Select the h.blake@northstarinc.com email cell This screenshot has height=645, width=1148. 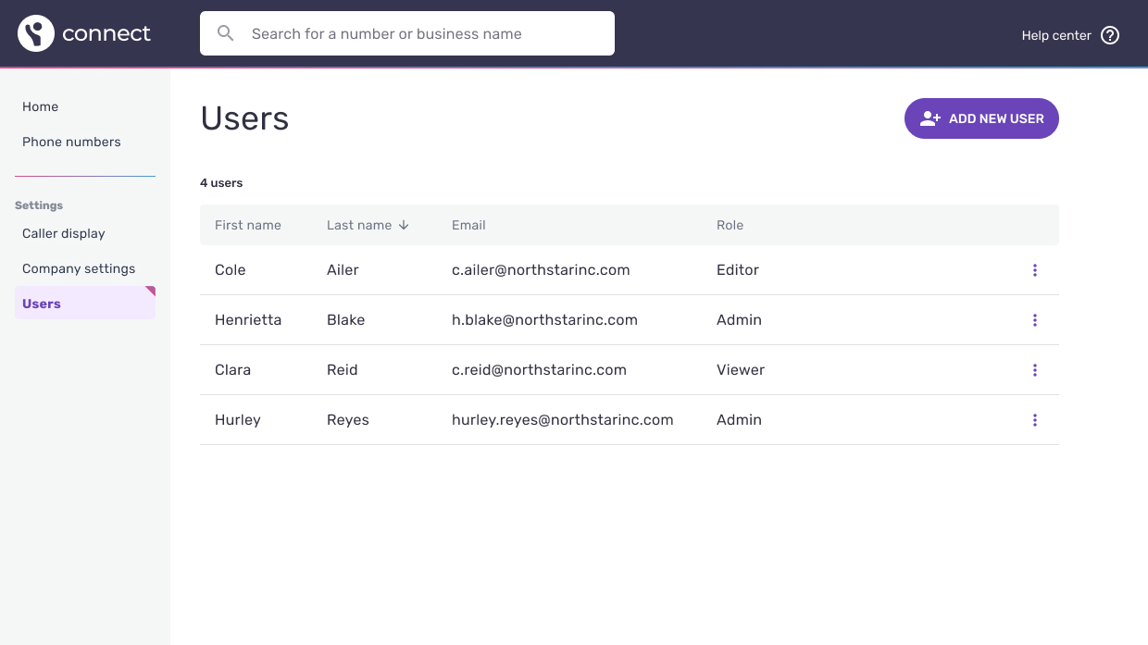[x=544, y=320]
